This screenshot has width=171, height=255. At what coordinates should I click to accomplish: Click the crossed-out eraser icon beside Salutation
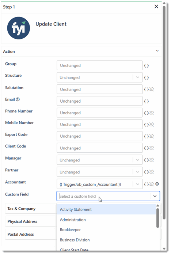(x=152, y=89)
